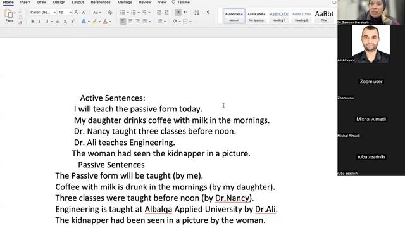Click the Text Effects blue A icon
This screenshot has width=405, height=228.
pyautogui.click(x=84, y=22)
